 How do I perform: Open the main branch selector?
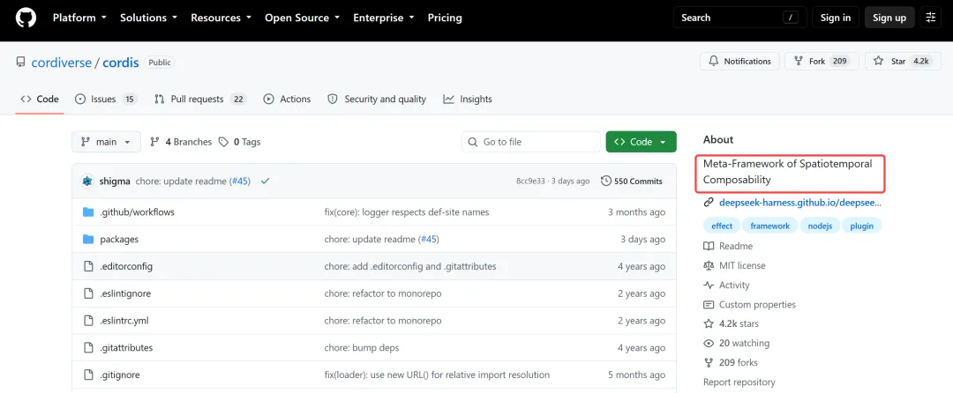click(107, 142)
